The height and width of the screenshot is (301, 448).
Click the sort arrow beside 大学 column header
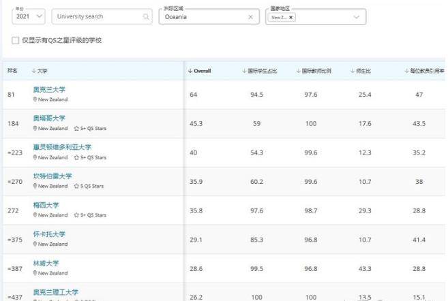point(33,71)
